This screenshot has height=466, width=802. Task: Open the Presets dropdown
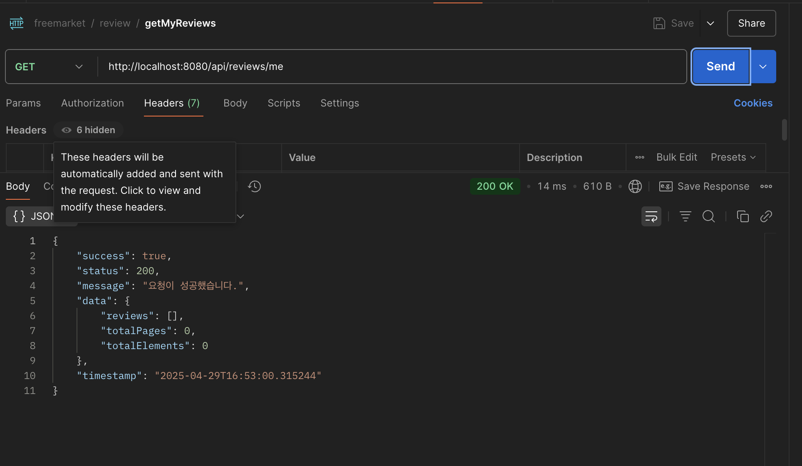[733, 157]
